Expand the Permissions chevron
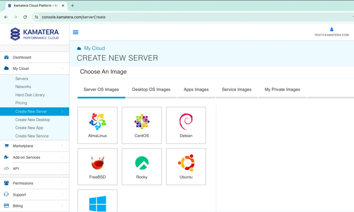The height and width of the screenshot is (212, 354). tap(62, 183)
